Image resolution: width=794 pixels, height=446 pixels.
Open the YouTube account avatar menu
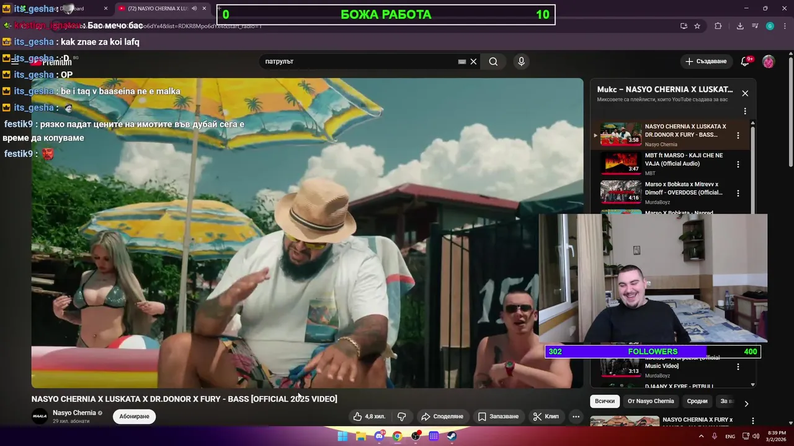click(769, 61)
